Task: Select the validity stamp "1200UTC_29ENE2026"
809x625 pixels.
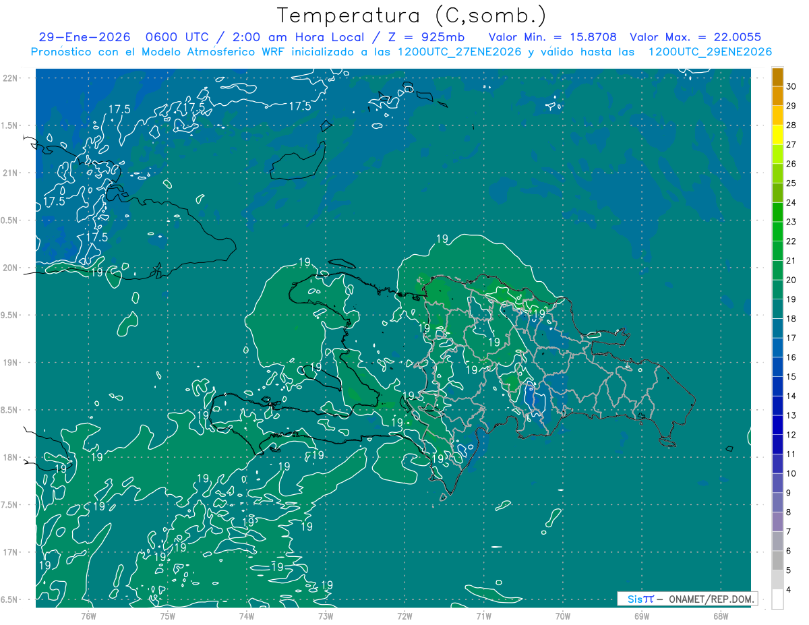Action: pos(710,52)
